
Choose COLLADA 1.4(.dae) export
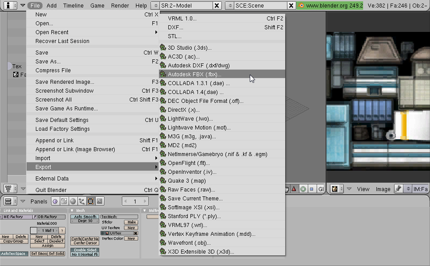222,92
